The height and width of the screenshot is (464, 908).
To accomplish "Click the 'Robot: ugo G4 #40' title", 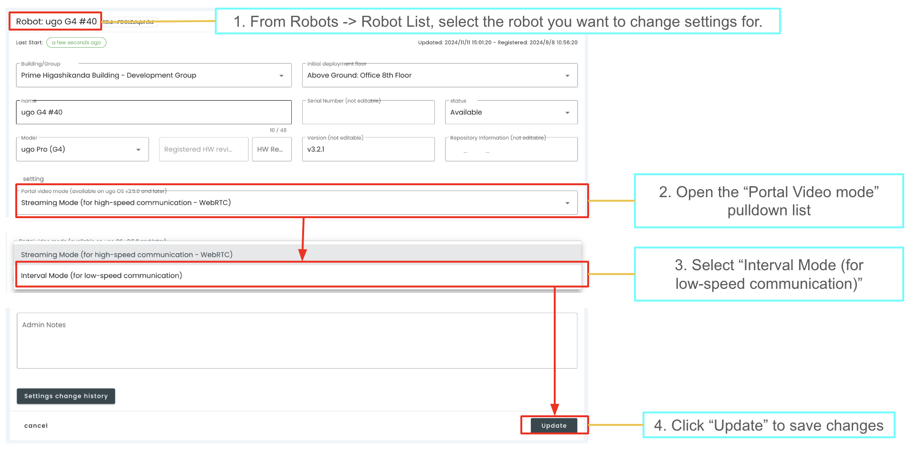I will click(x=56, y=21).
